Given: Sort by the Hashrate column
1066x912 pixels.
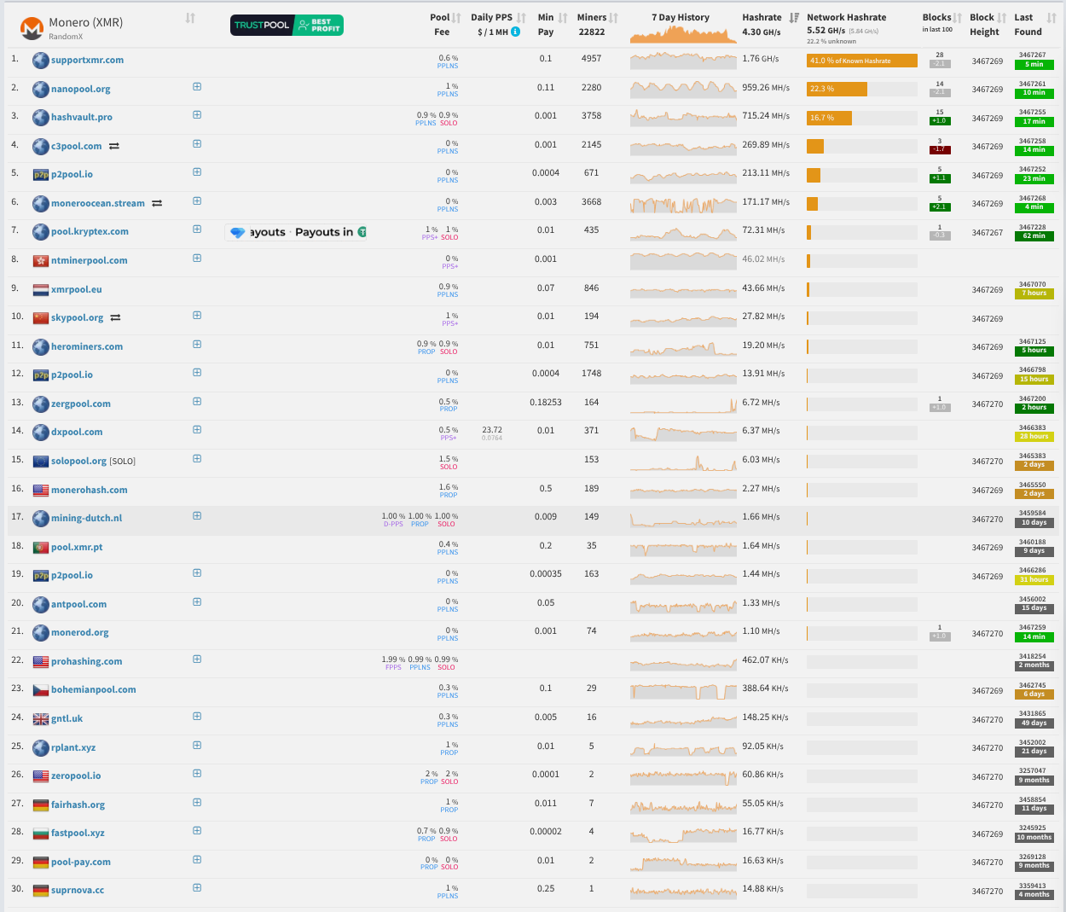Looking at the screenshot, I should click(x=794, y=17).
